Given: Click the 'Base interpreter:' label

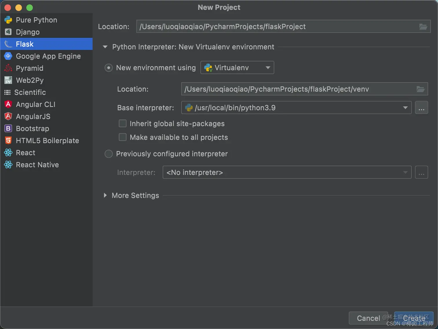Looking at the screenshot, I should [145, 108].
